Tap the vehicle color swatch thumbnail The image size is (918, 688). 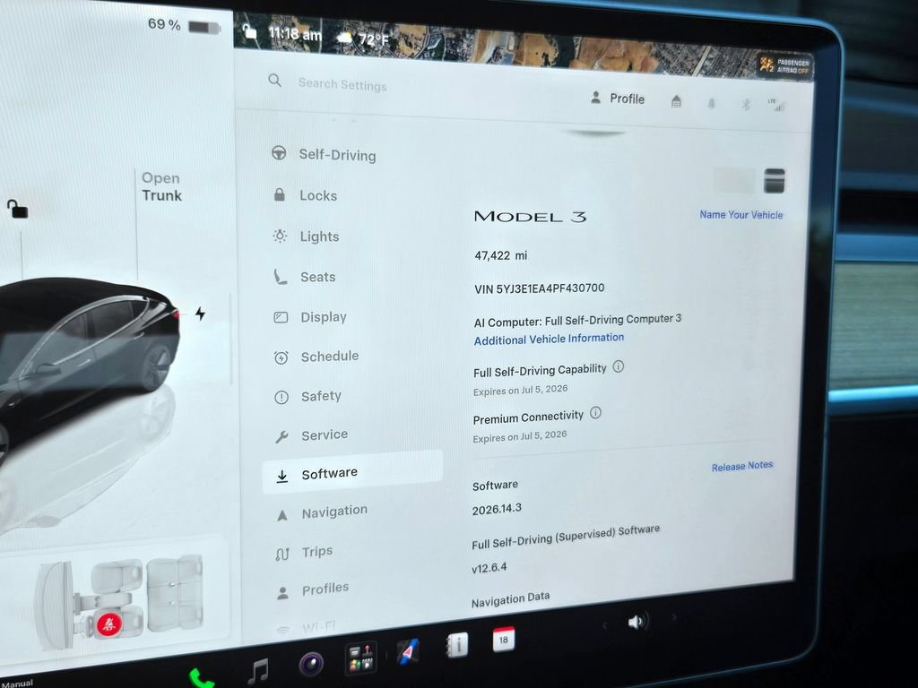pos(774,181)
